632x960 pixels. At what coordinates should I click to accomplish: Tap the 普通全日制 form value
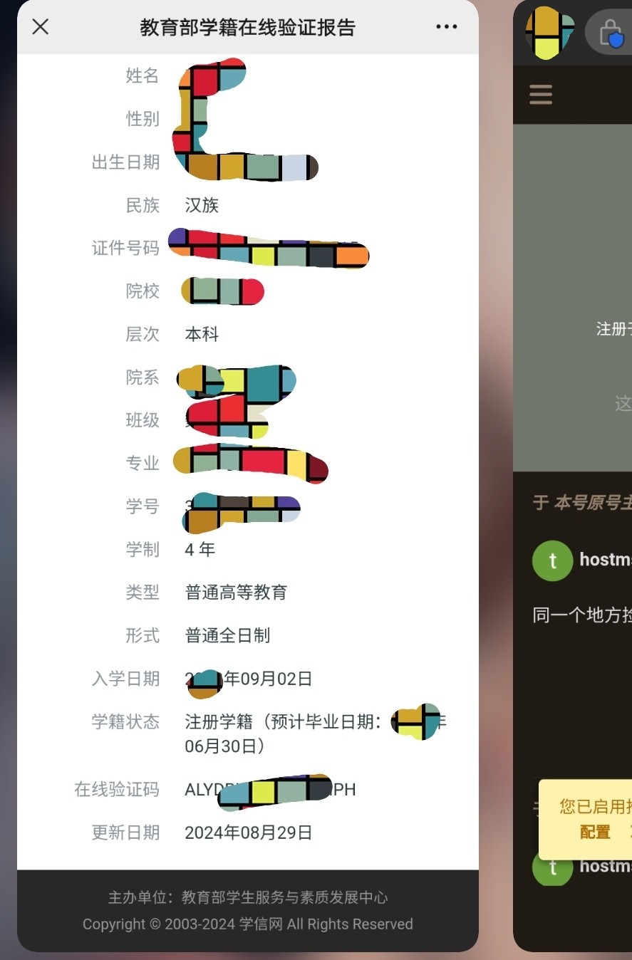click(x=227, y=635)
